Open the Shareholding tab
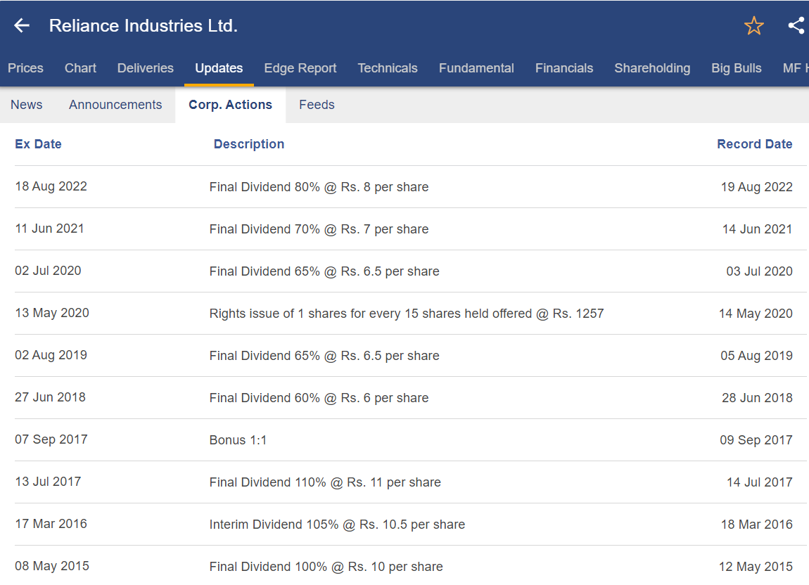 (652, 68)
